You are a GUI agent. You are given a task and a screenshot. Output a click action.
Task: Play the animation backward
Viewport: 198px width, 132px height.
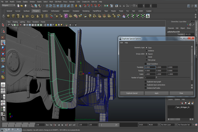(59, 125)
